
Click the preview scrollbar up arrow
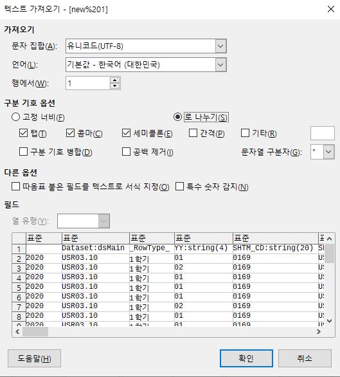(x=330, y=239)
